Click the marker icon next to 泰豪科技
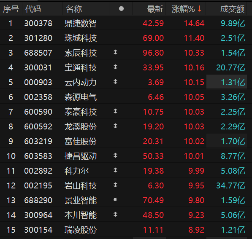252x239 pixels. pos(115,111)
